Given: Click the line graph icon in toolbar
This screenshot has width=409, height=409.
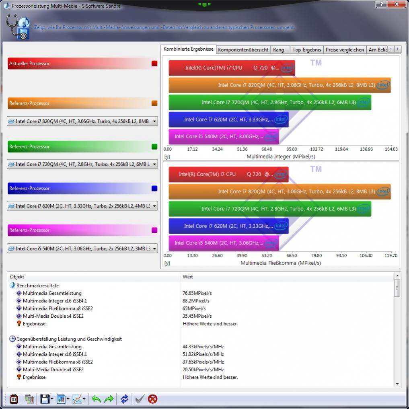Looking at the screenshot, I should pyautogui.click(x=77, y=399).
